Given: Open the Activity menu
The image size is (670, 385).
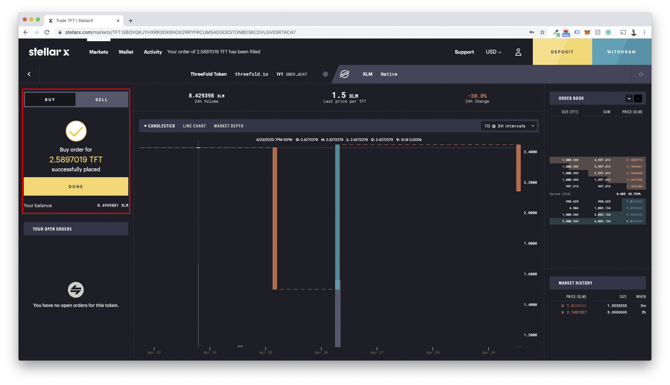Looking at the screenshot, I should click(x=153, y=52).
